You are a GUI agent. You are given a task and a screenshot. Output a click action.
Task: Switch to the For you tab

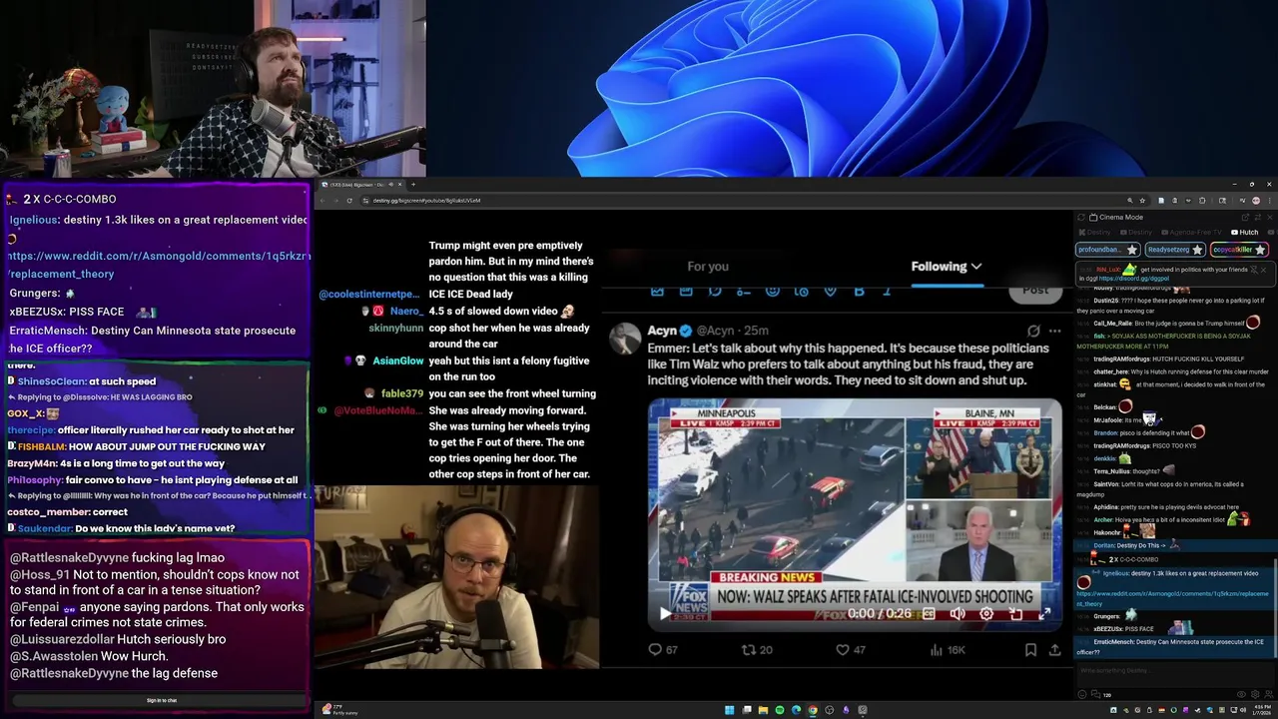(x=708, y=266)
